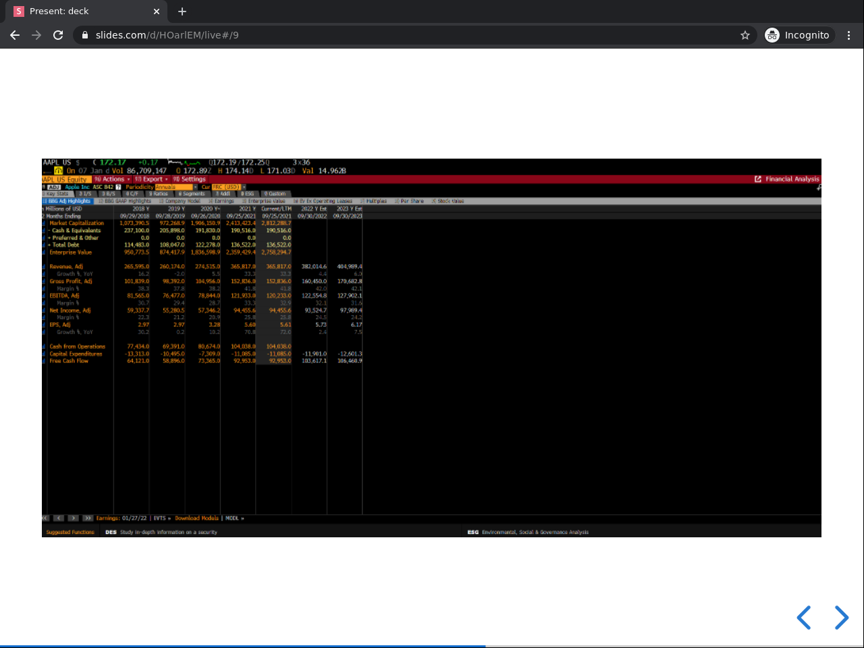
Task: Go back to the previous page in Chrome
Action: [15, 35]
